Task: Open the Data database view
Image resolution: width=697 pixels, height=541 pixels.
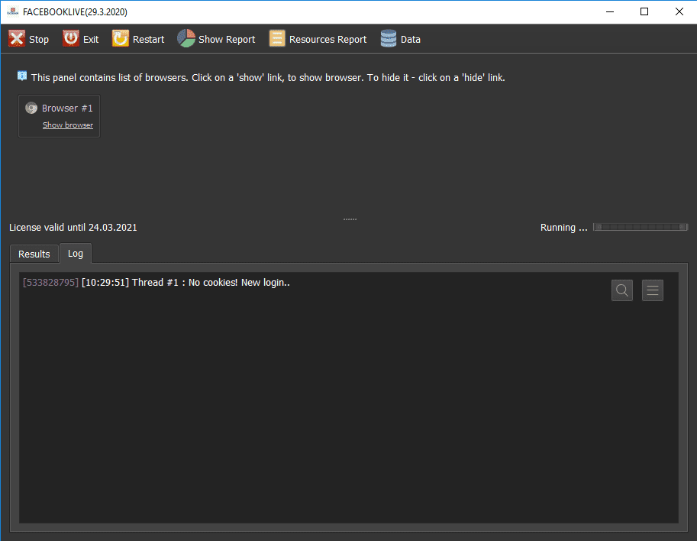Action: (x=401, y=39)
